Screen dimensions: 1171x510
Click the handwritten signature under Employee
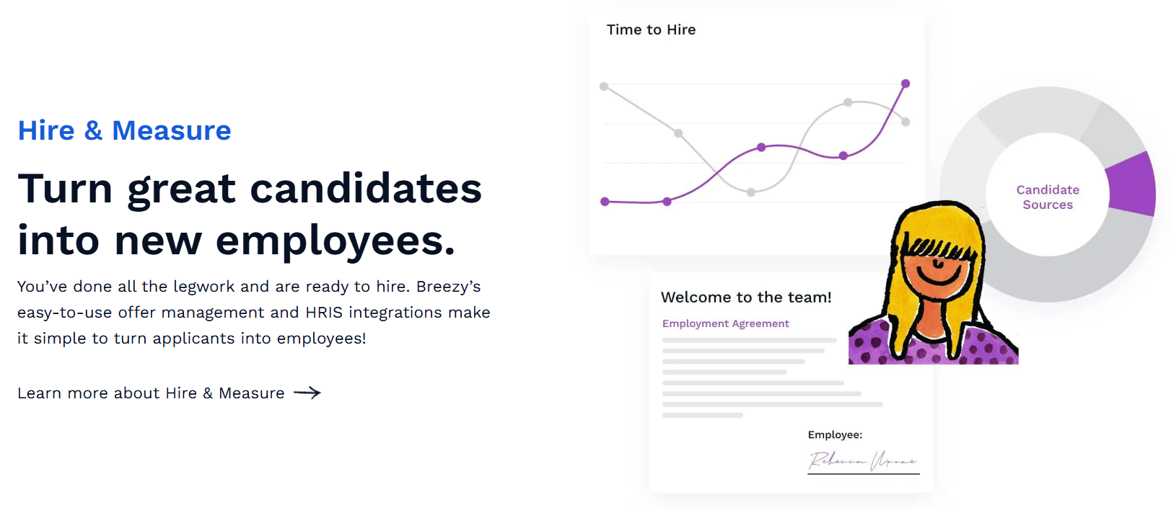coord(863,460)
